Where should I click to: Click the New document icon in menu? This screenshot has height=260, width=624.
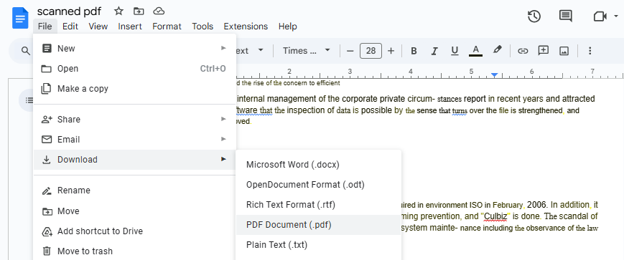point(47,49)
